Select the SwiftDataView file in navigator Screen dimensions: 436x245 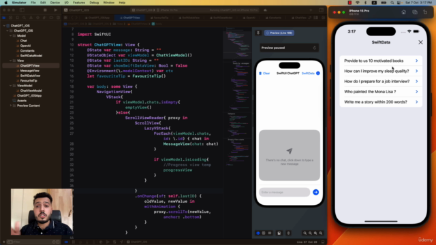pyautogui.click(x=30, y=76)
